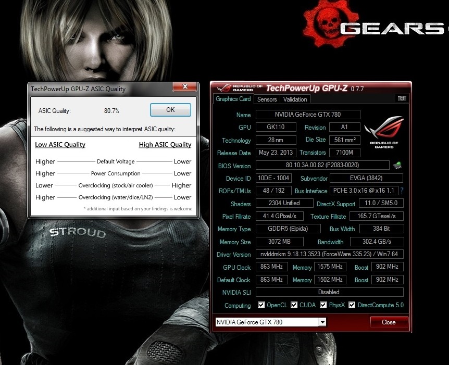Click the Subvendor field EVGA (3842)
This screenshot has height=365, width=449.
366,178
